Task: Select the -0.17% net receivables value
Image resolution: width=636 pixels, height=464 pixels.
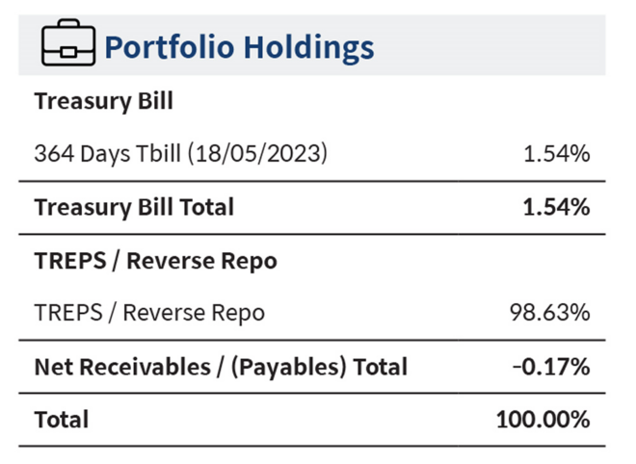Action: (551, 367)
